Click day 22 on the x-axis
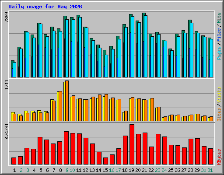Viewport: 224px width, 175px height. (151, 170)
